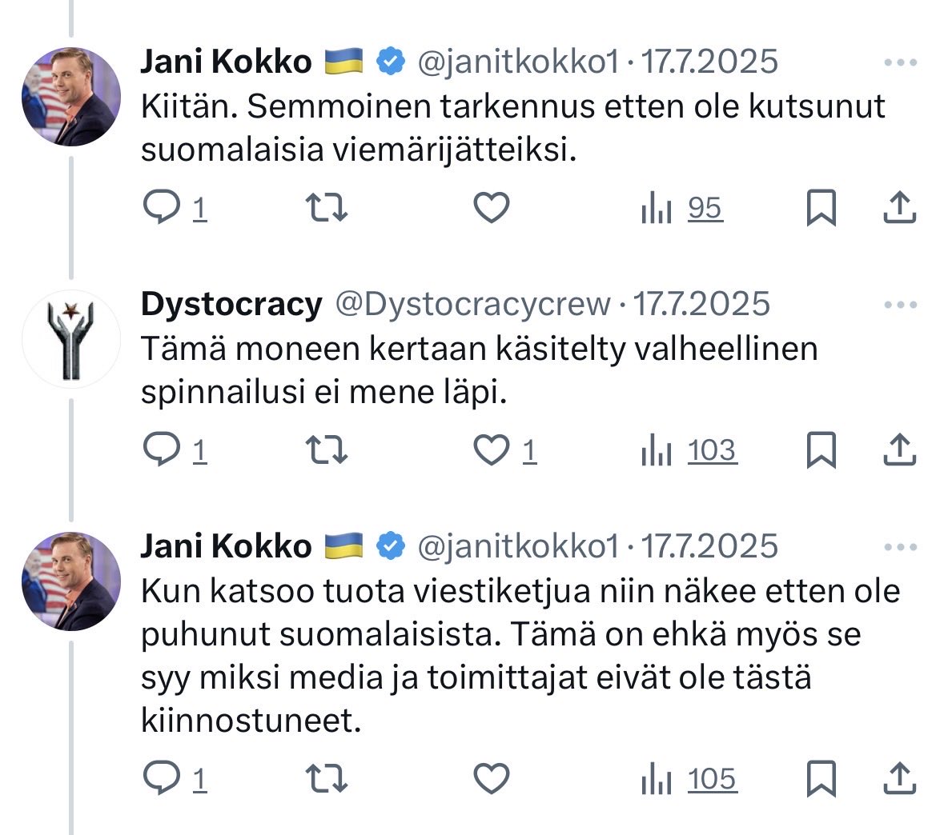Screen dimensions: 944x835
Task: Share the first Jani Kokko tweet
Action: [x=899, y=208]
